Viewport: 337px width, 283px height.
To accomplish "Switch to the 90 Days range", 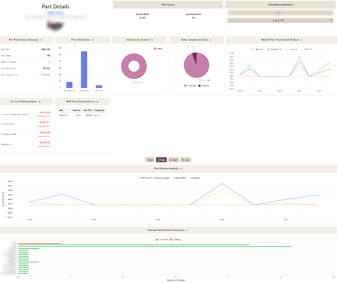I will tap(185, 160).
